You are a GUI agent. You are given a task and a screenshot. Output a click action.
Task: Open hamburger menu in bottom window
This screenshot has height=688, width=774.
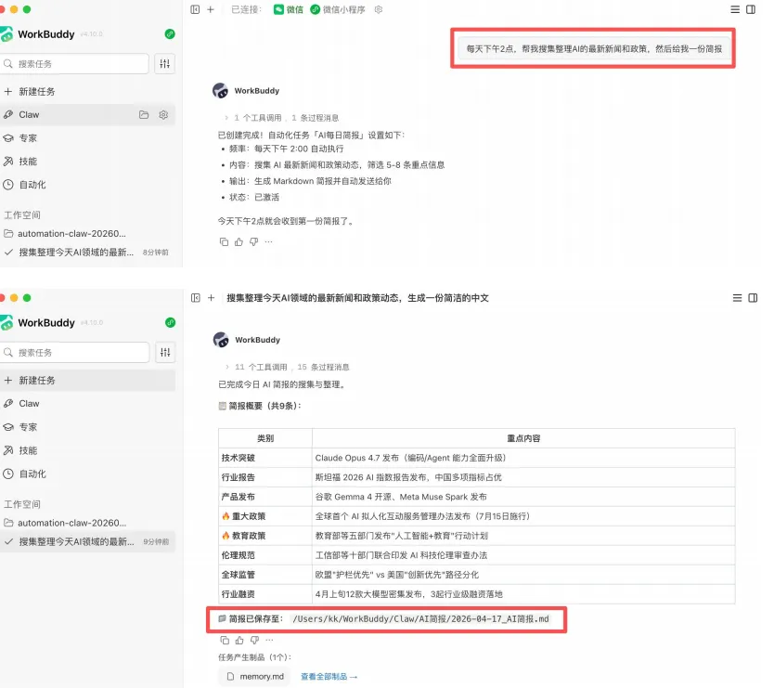pos(737,298)
